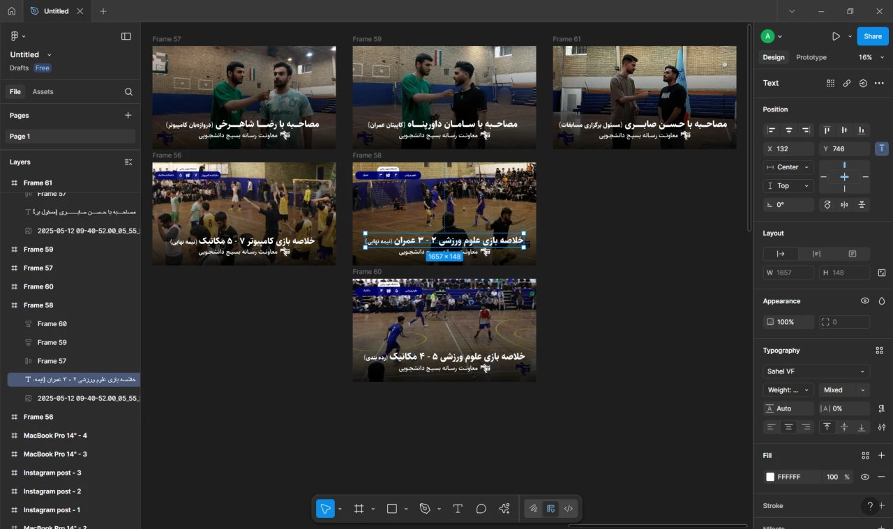Flip horizontal icon in Position section
Image resolution: width=893 pixels, height=529 pixels.
845,205
